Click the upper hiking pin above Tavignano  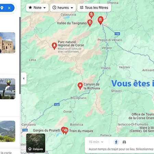tap(91, 15)
